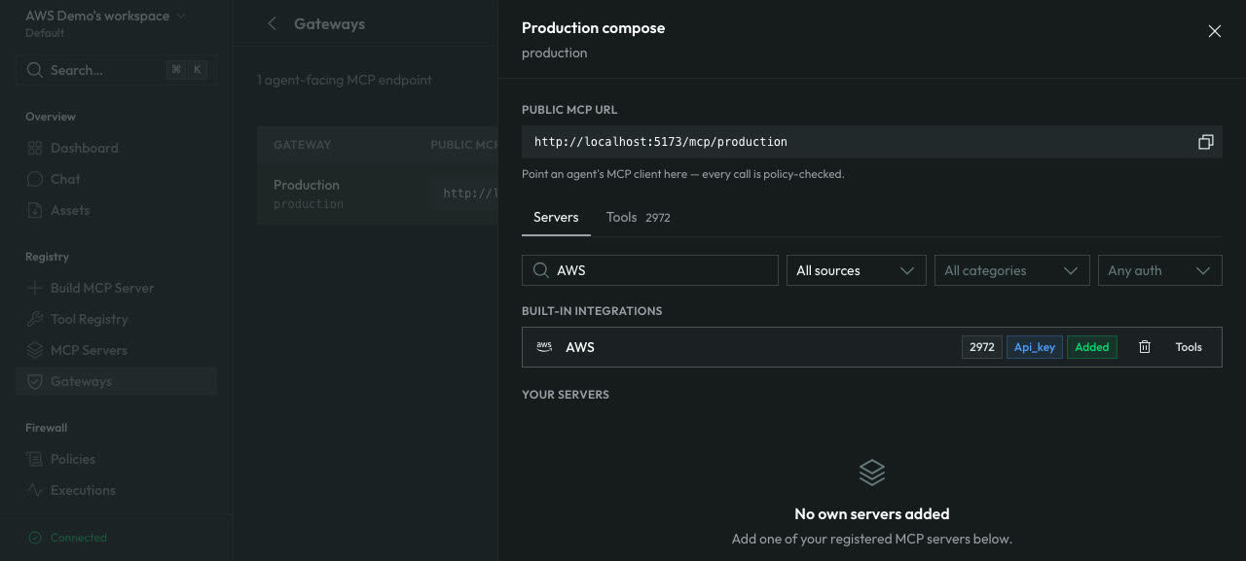This screenshot has width=1246, height=561.
Task: Click the Tools button in AWS row
Action: [x=1189, y=347]
